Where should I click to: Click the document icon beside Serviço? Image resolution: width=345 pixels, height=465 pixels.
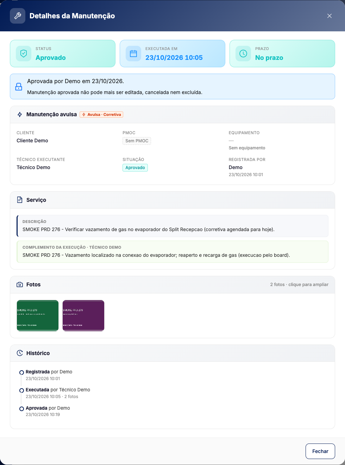point(20,200)
